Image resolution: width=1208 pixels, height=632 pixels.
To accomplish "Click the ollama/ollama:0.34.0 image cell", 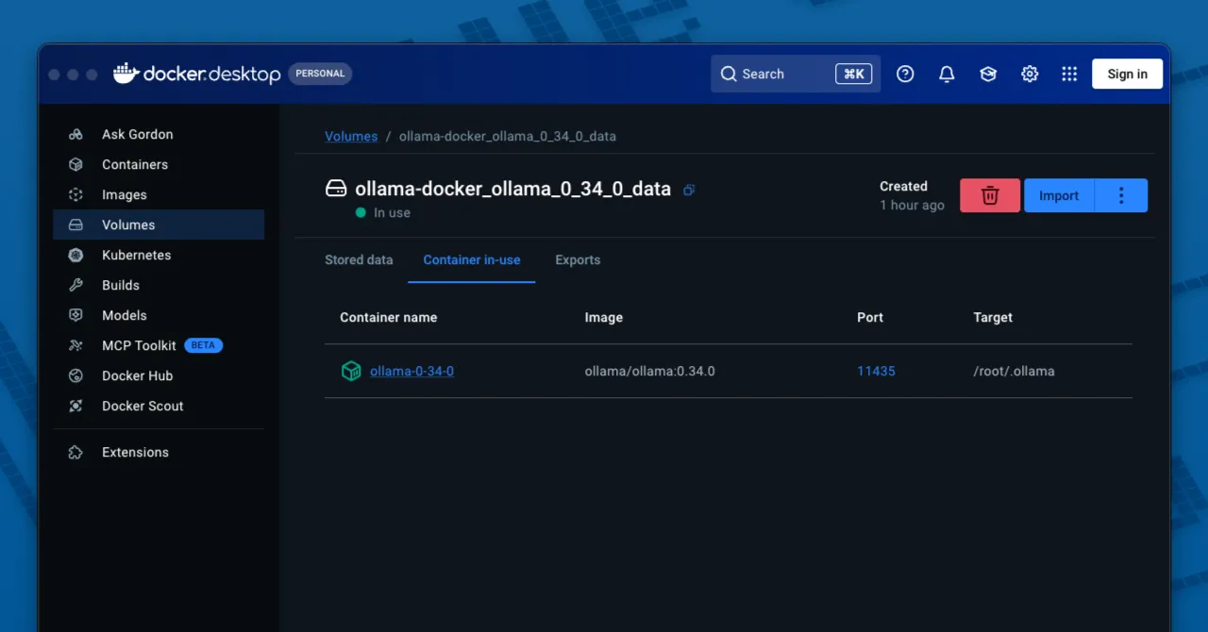I will 650,371.
